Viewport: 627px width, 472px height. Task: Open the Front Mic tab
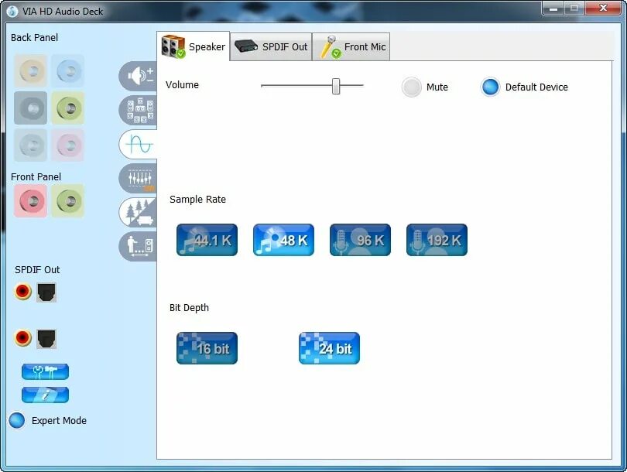click(351, 46)
